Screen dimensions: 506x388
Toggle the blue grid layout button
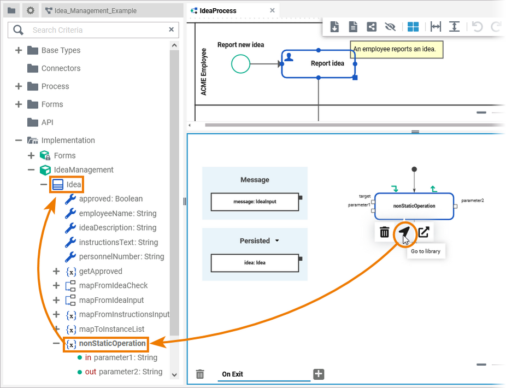click(x=413, y=27)
